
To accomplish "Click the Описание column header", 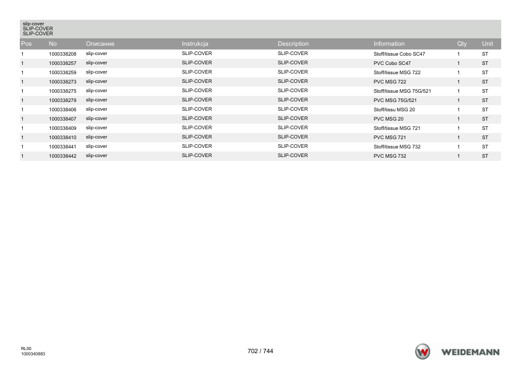I will [100, 43].
